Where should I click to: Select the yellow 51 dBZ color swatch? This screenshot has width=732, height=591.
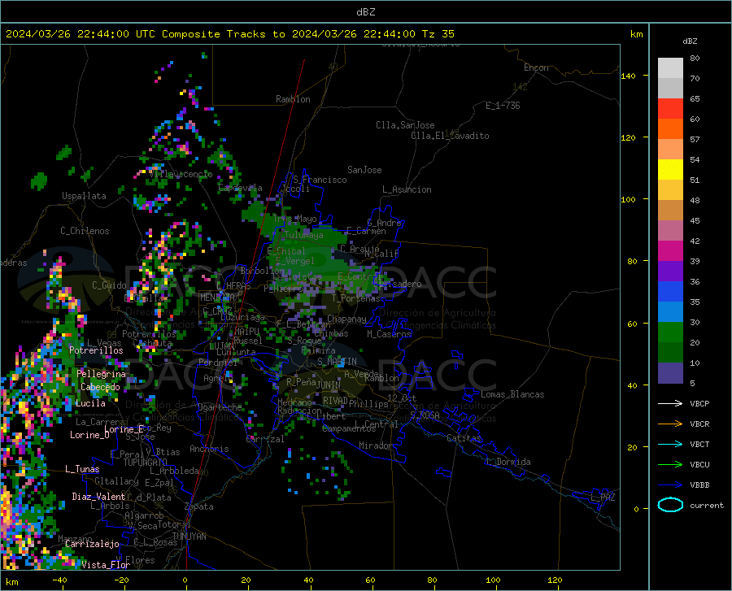670,170
